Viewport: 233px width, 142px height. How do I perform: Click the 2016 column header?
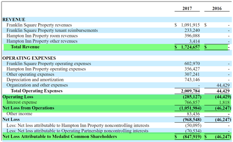217,8
